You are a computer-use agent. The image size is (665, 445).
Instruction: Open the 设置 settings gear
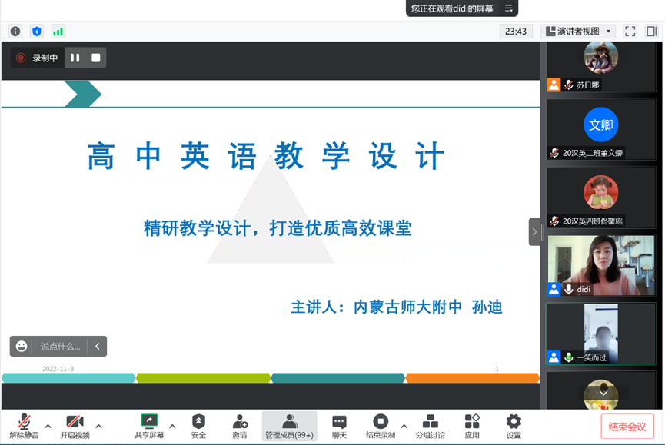click(514, 427)
